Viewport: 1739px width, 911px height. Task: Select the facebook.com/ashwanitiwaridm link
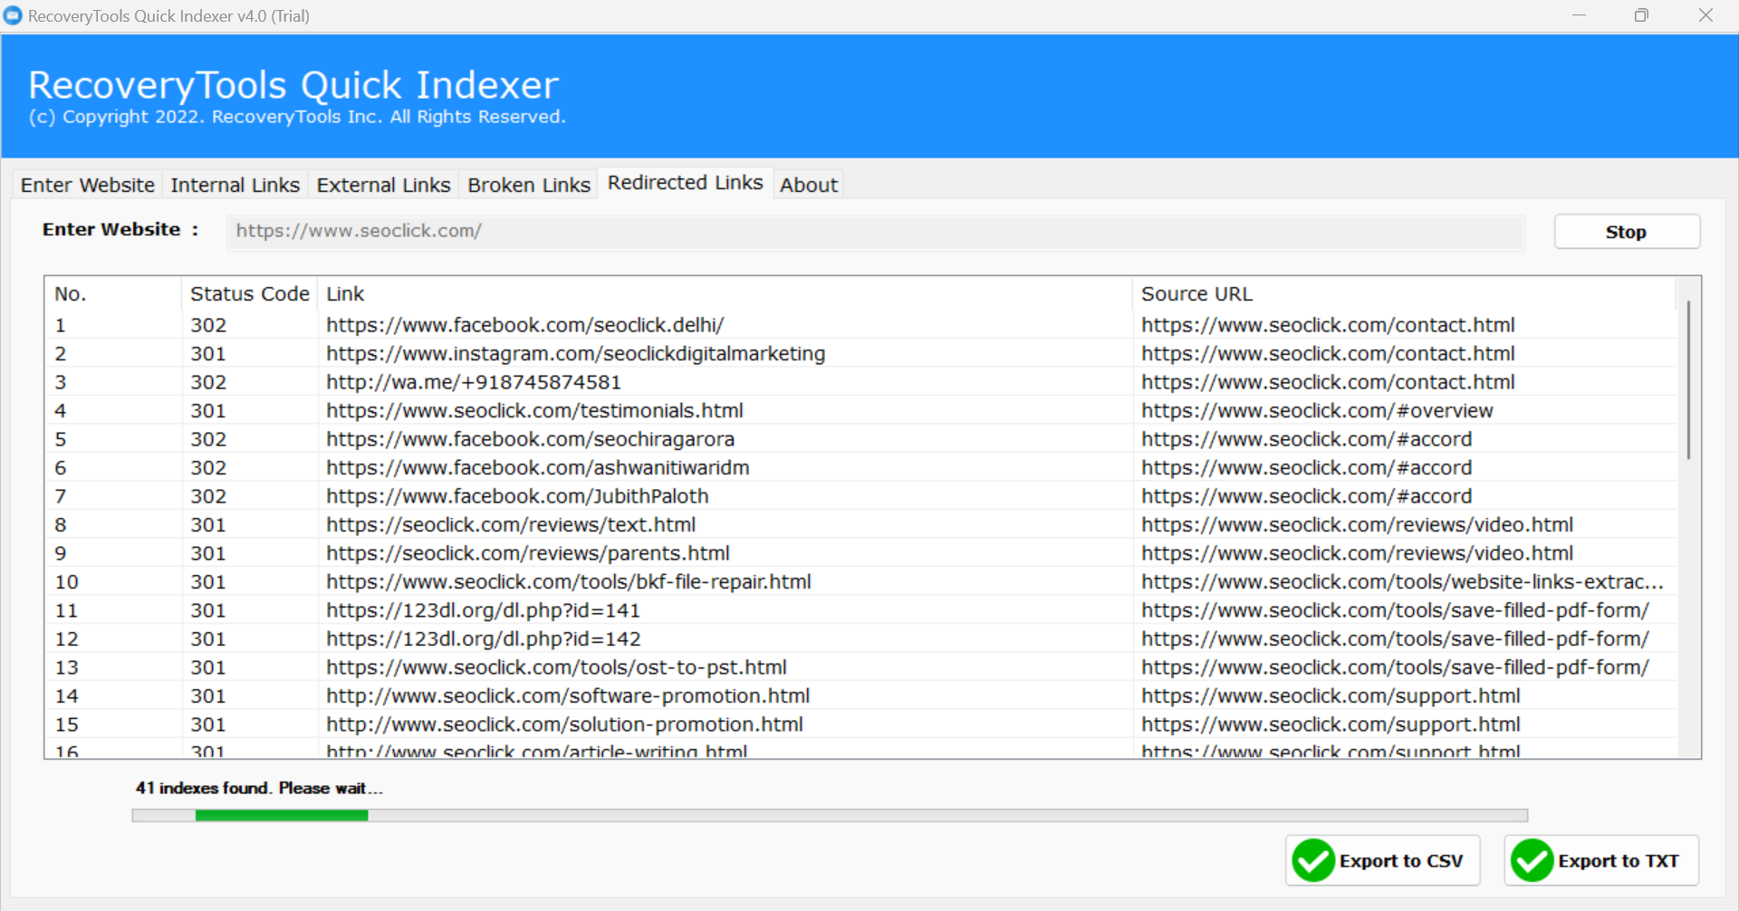[537, 468]
